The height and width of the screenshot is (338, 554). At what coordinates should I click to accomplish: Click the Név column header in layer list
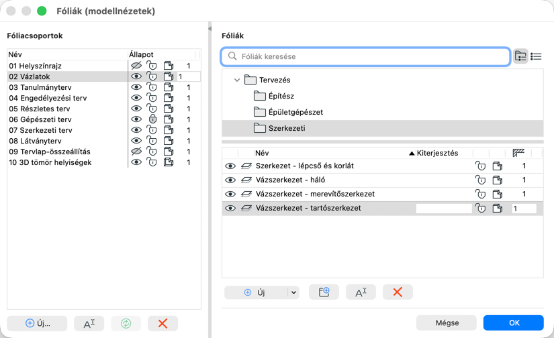262,153
